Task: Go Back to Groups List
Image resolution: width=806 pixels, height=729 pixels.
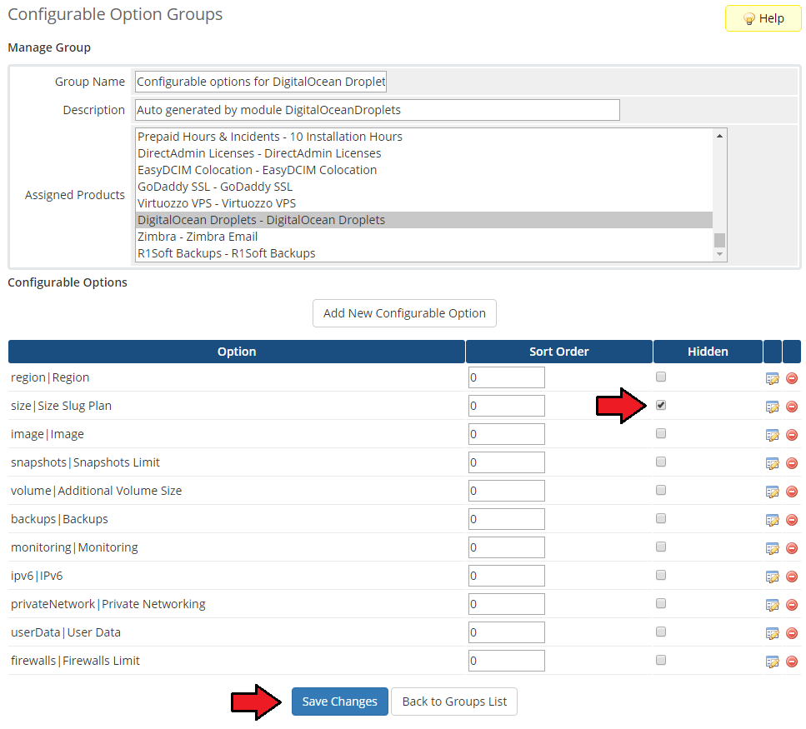Action: (x=454, y=702)
